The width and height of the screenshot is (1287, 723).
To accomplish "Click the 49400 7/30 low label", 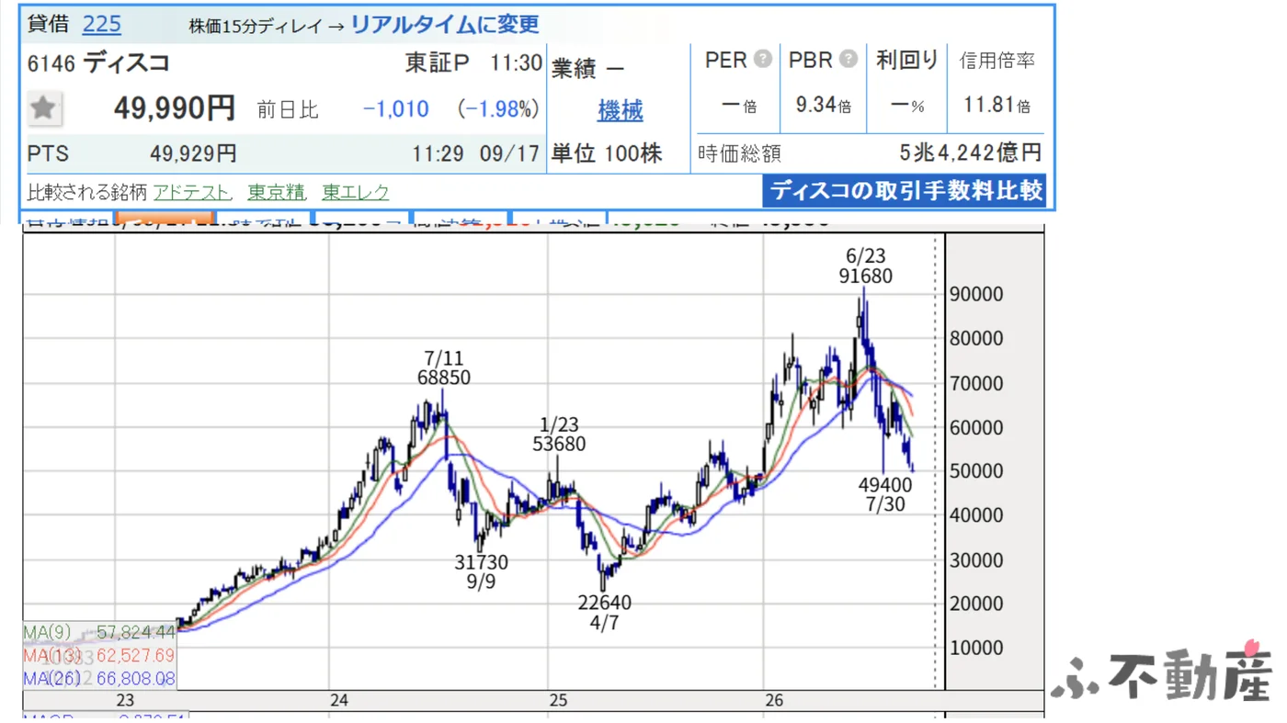I will coord(885,493).
